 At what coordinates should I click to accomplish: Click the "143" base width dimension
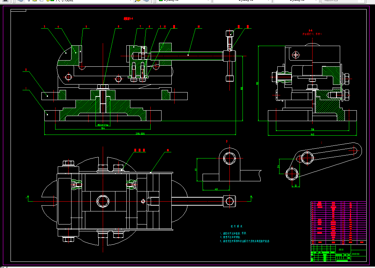tap(312, 135)
